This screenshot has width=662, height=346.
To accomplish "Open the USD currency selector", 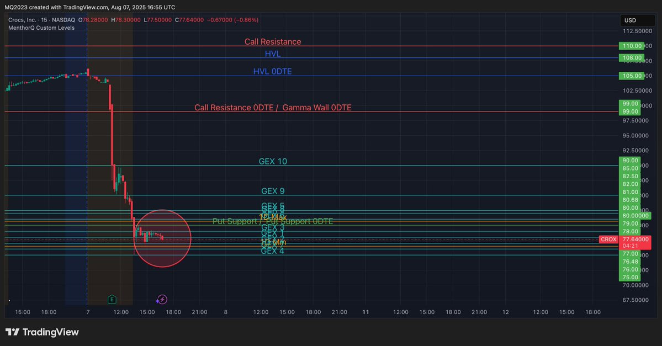I will coord(638,20).
